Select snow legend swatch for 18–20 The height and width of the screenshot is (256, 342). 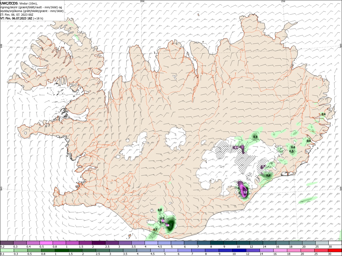[296, 243]
